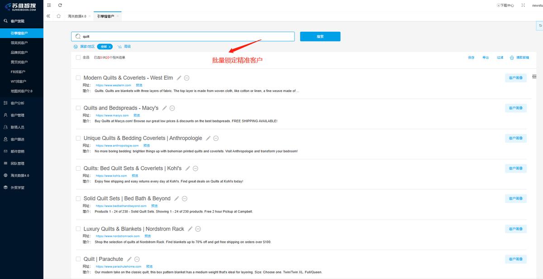Collapse the sidebar using the hamburger menu icon

49,5
